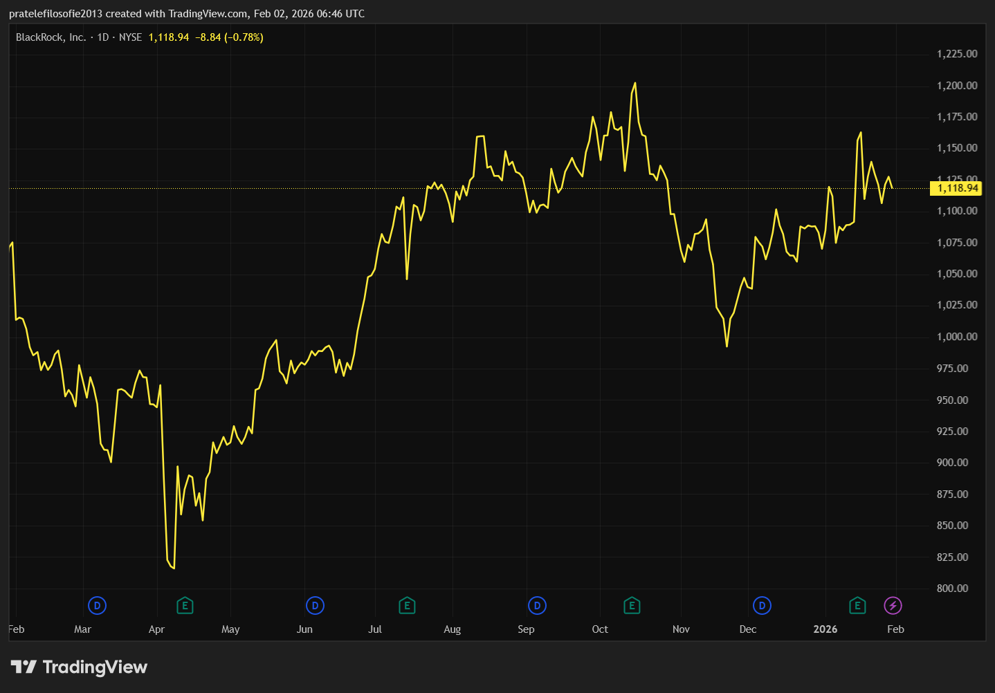995x693 pixels.
Task: Click the bold 2026 year label
Action: 825,629
